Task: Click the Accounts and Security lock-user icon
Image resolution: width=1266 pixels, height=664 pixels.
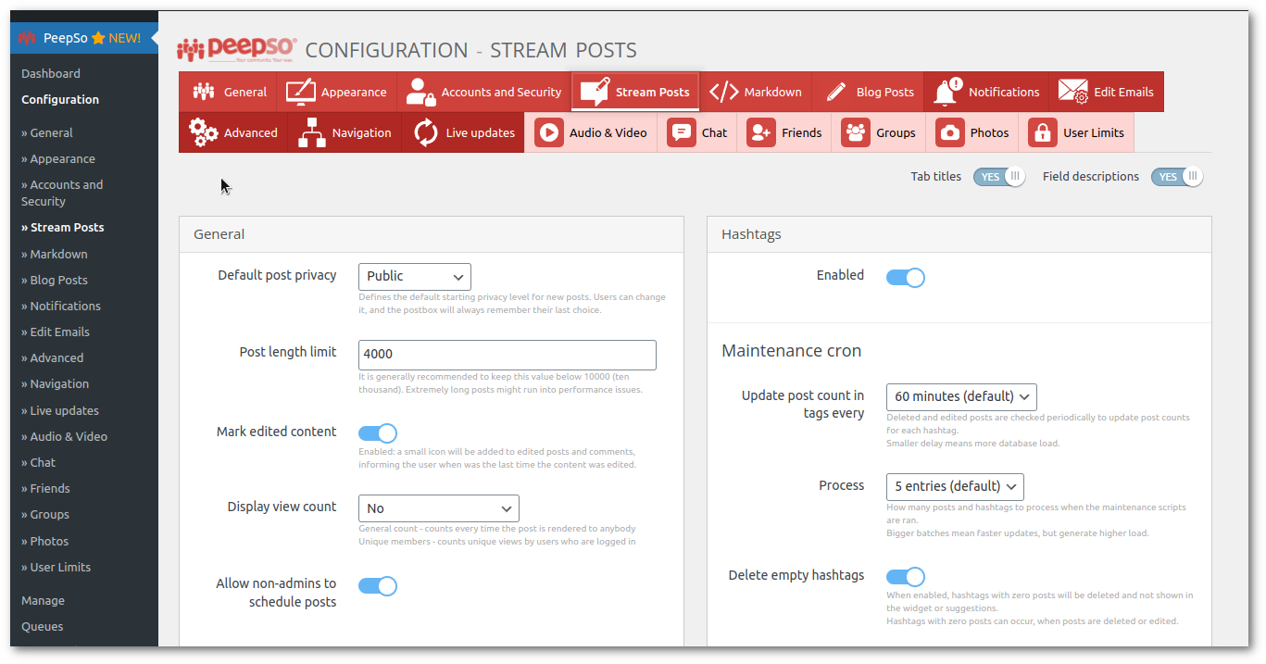Action: point(420,92)
